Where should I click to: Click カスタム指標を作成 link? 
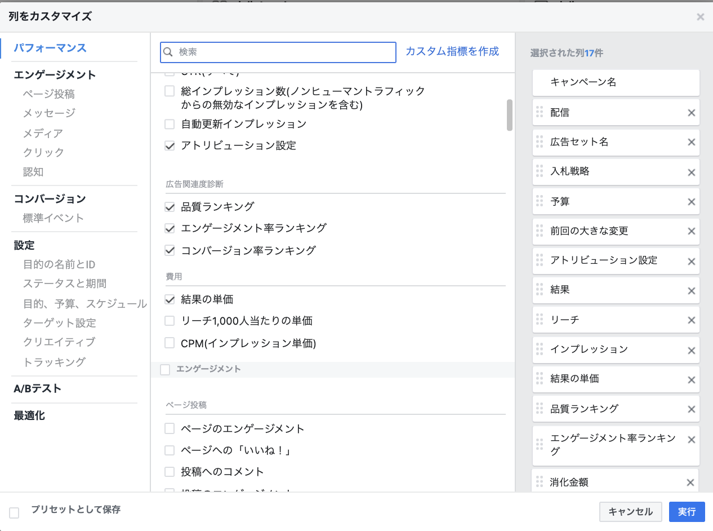[x=452, y=51]
